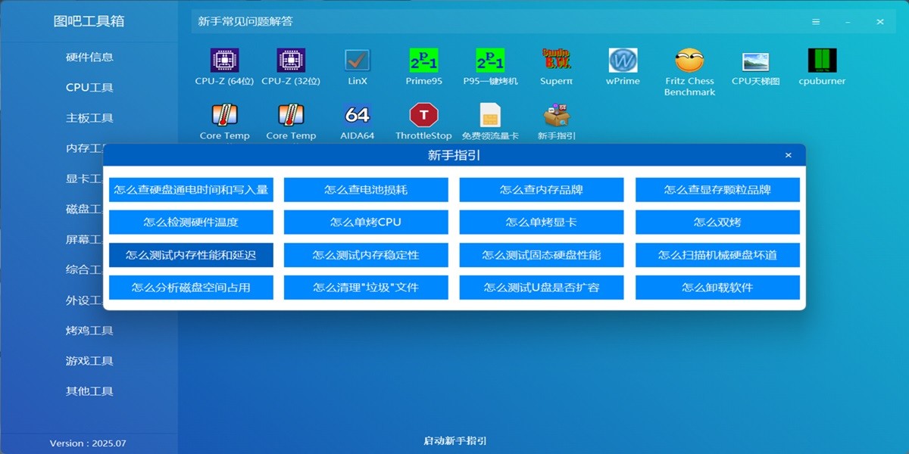Open the 怎么卸载软件 guide
This screenshot has height=454, width=909.
717,288
